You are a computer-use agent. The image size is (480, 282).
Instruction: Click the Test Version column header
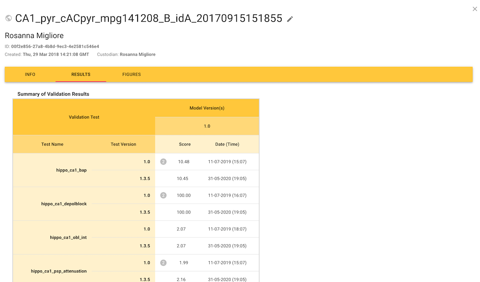[123, 144]
